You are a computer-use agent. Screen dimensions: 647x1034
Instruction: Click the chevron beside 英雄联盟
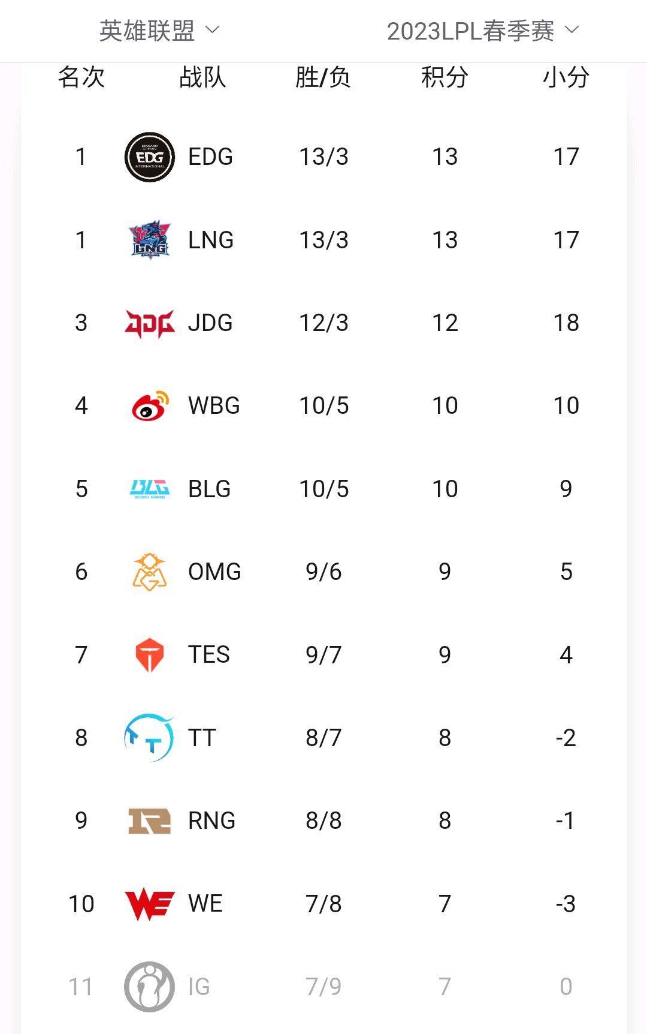212,29
